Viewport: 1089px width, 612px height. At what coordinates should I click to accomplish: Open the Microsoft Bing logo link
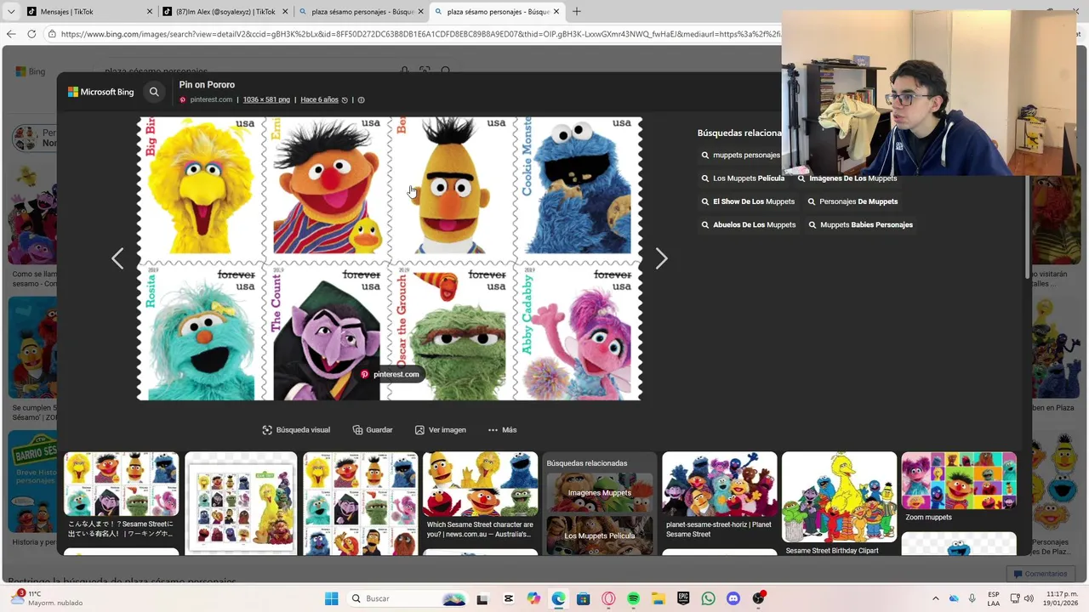coord(101,92)
